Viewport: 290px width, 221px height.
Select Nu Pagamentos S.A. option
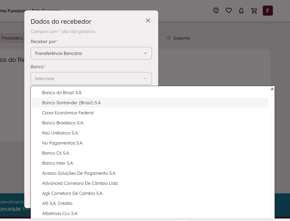[x=63, y=143]
